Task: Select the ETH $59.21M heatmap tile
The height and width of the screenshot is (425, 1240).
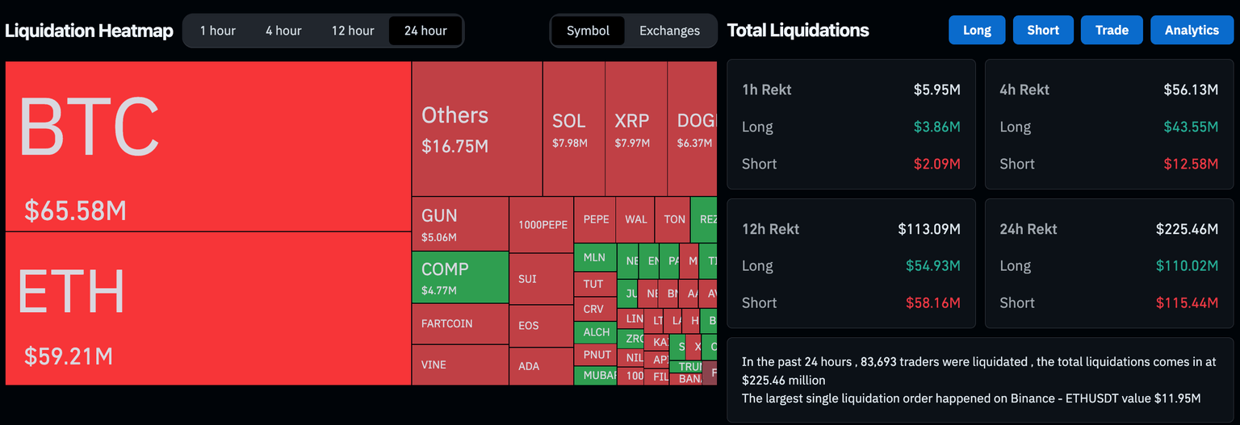Action: (x=208, y=308)
